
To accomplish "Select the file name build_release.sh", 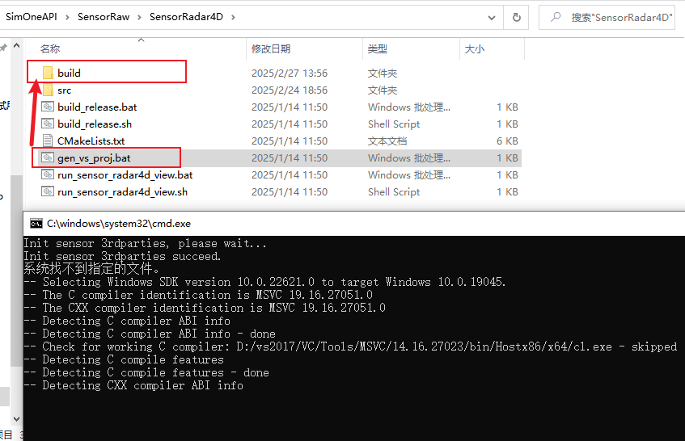I will 95,124.
